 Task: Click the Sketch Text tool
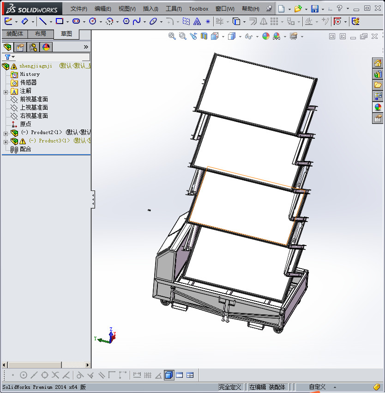(197, 22)
